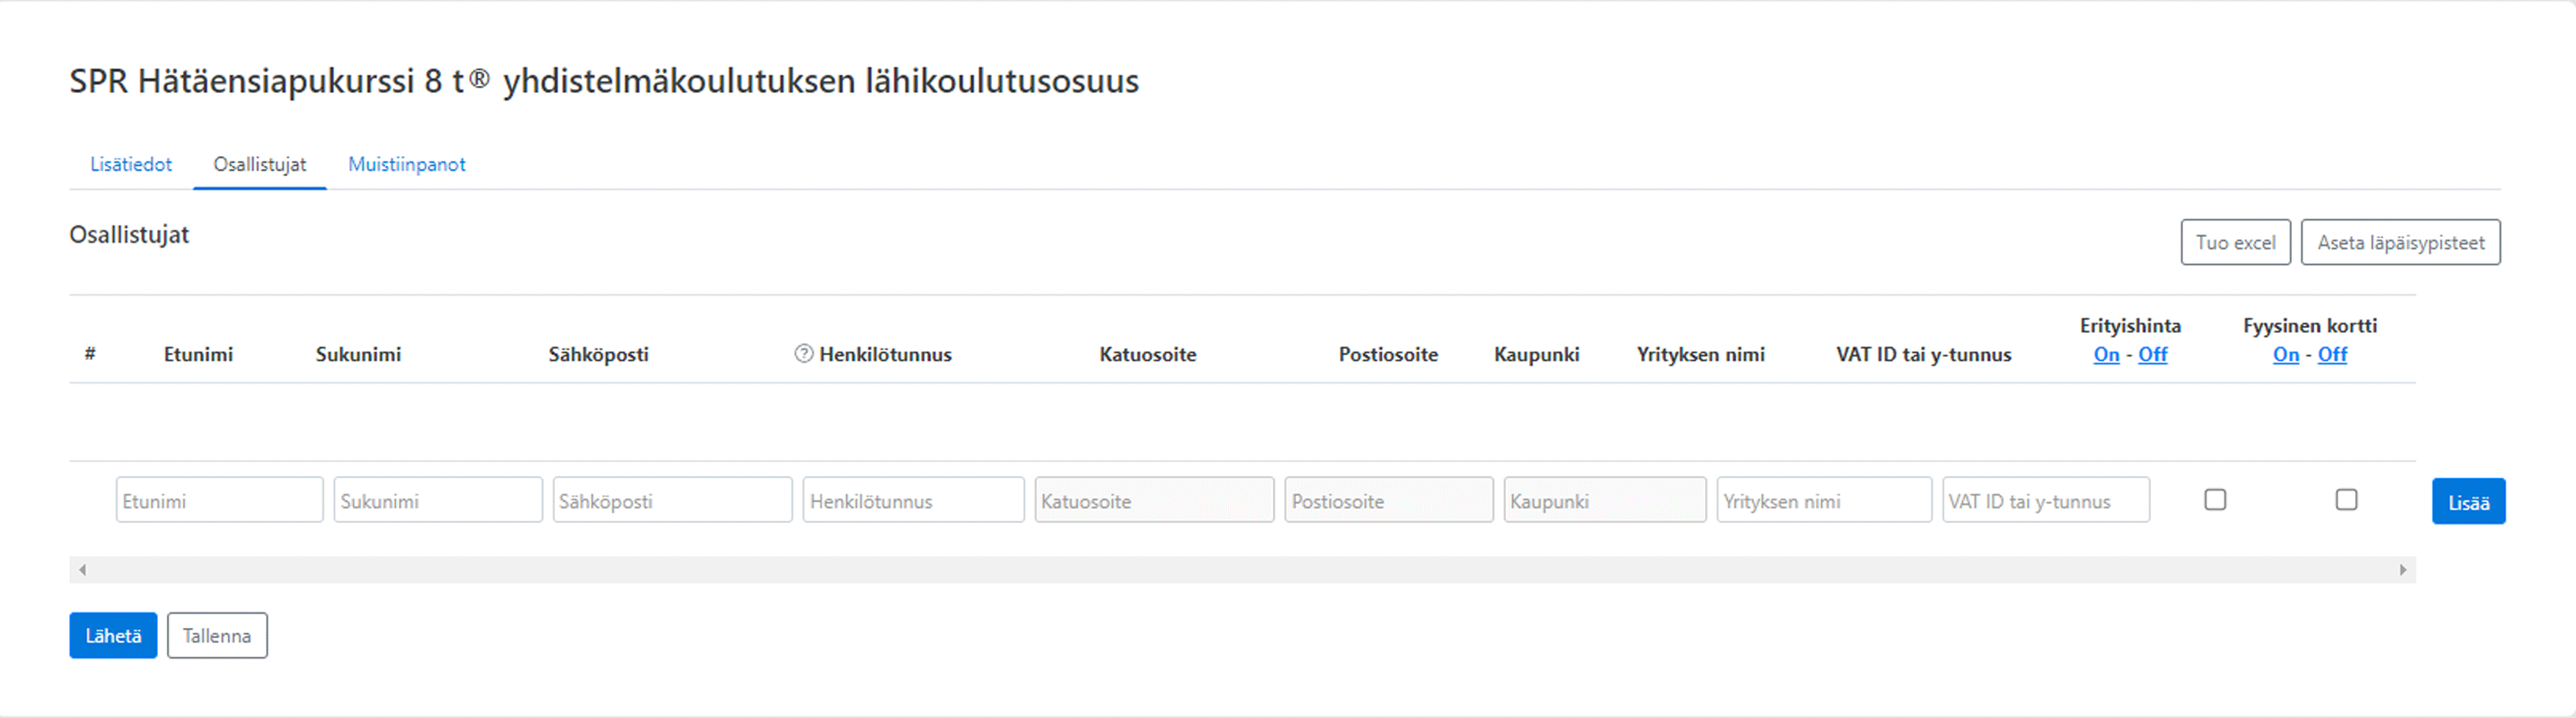Image resolution: width=2576 pixels, height=718 pixels.
Task: Open the Lisätiedot tab
Action: [x=131, y=164]
